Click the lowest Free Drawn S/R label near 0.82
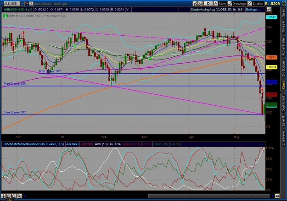The image size is (287, 201). 15,112
